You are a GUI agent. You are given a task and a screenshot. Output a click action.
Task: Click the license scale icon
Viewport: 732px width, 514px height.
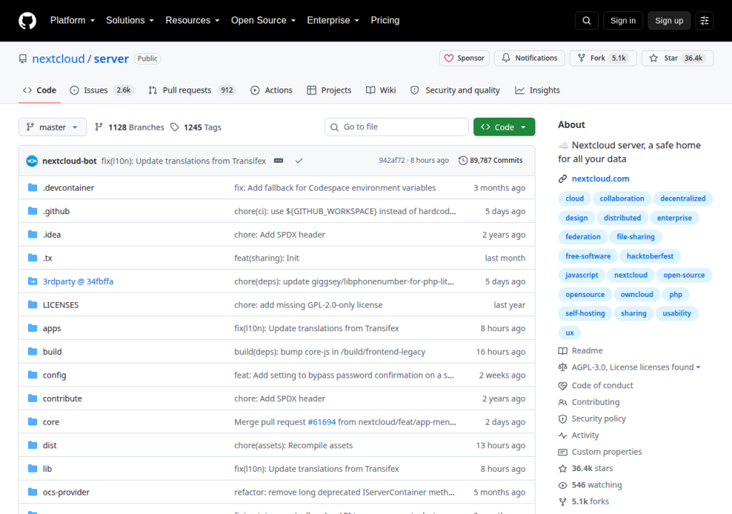(x=563, y=368)
